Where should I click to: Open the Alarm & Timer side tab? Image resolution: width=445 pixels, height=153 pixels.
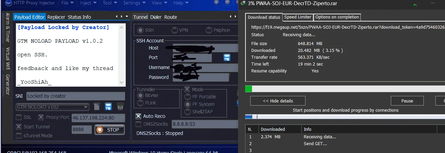pyautogui.click(x=8, y=28)
